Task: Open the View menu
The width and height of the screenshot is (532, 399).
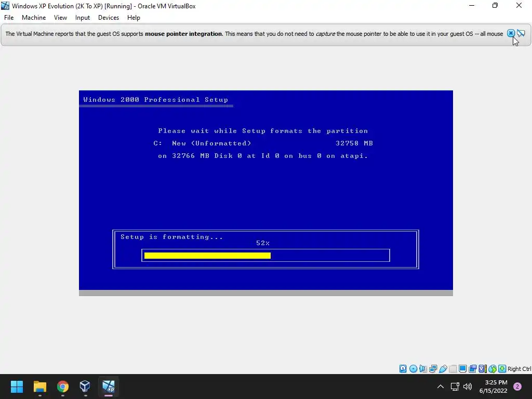Action: pos(60,18)
